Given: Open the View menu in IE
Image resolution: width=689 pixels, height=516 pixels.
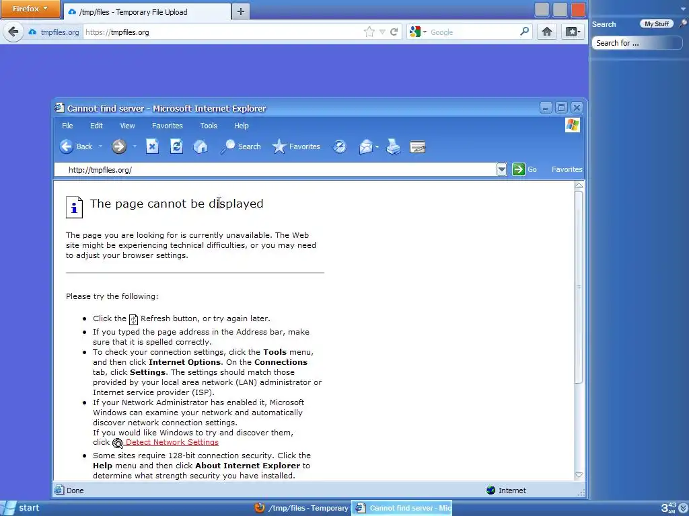Looking at the screenshot, I should [127, 126].
